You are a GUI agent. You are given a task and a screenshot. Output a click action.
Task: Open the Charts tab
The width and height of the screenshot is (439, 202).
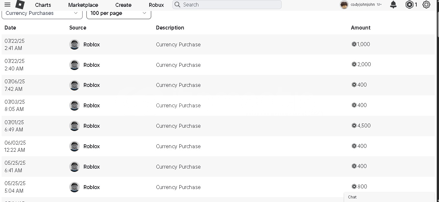[43, 5]
